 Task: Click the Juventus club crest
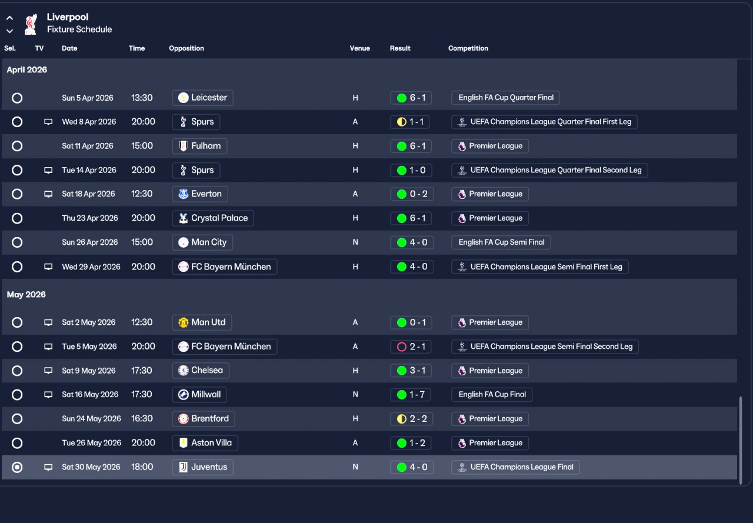point(184,467)
